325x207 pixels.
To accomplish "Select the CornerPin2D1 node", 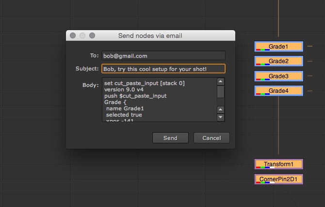I will (x=278, y=179).
